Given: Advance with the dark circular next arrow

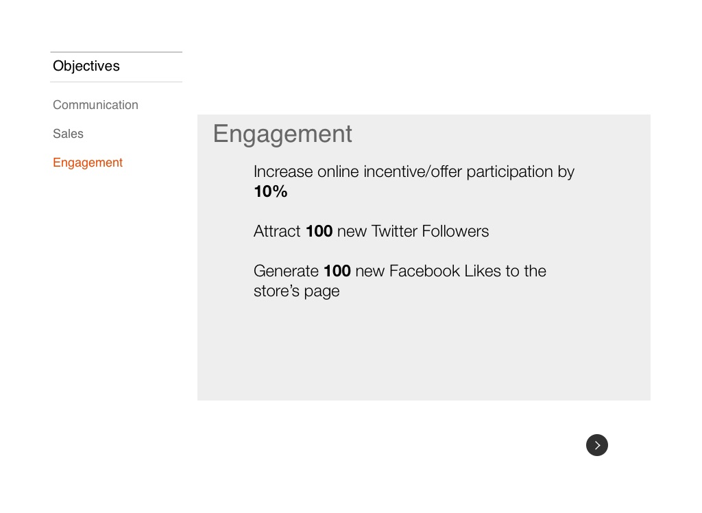Looking at the screenshot, I should 597,445.
